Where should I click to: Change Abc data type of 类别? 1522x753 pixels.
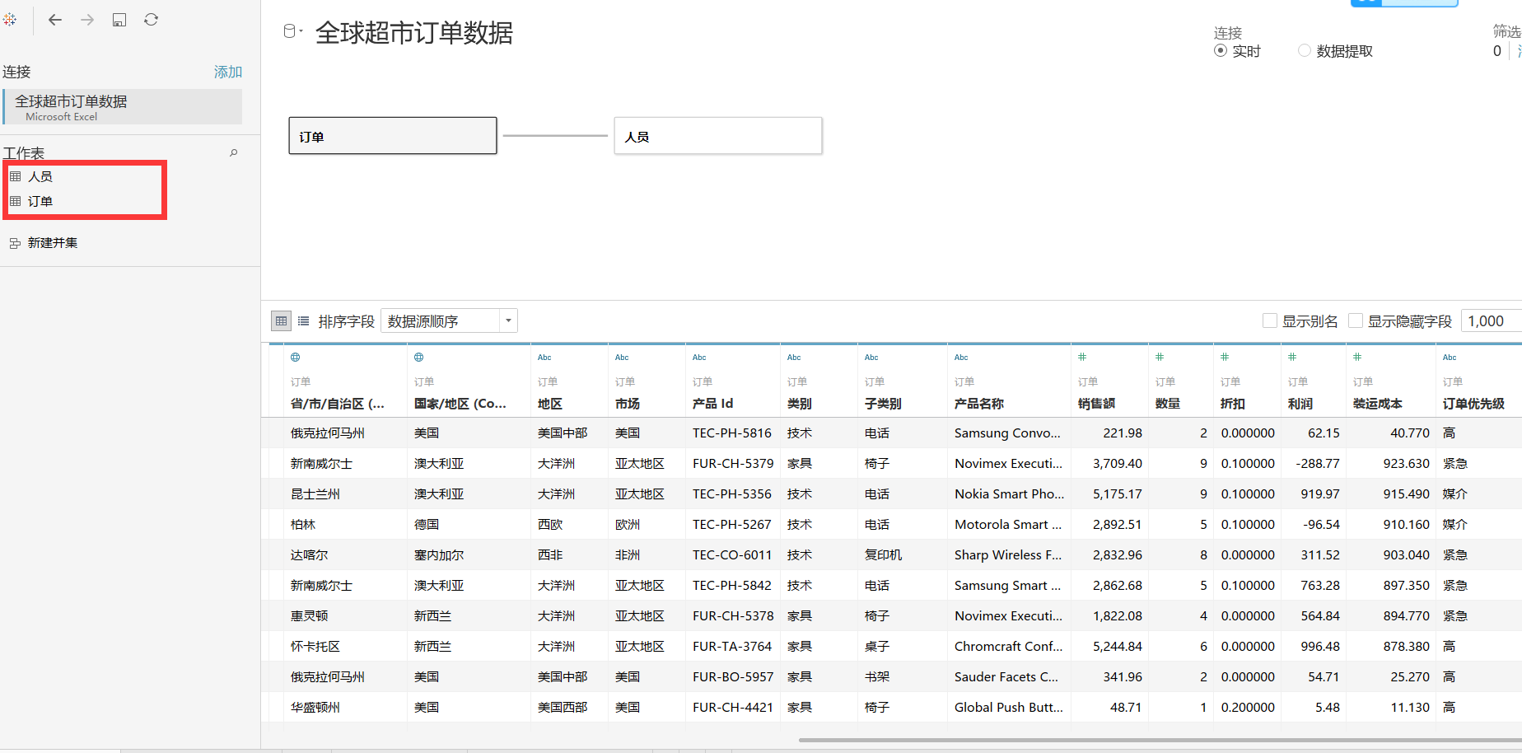point(794,358)
